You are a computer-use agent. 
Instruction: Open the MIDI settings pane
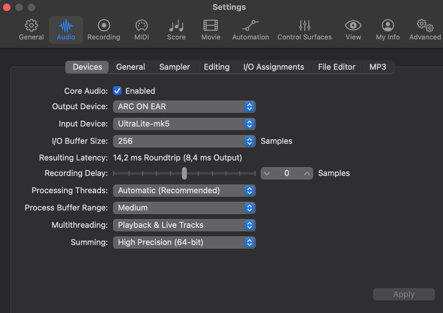coord(142,30)
